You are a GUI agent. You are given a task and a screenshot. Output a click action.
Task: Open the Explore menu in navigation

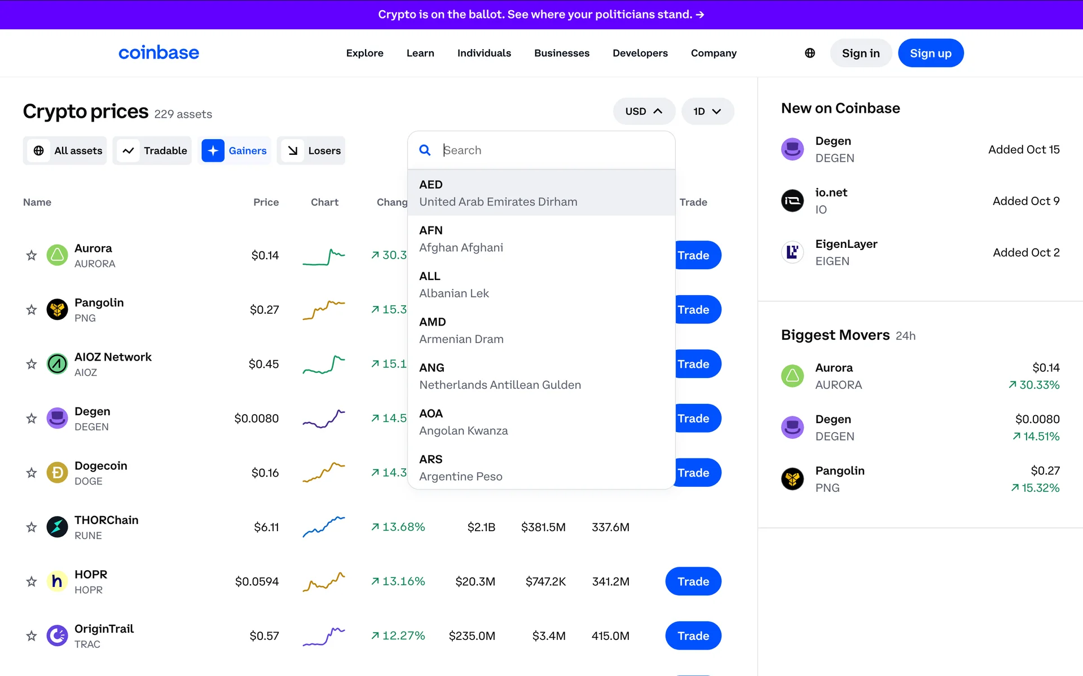364,53
